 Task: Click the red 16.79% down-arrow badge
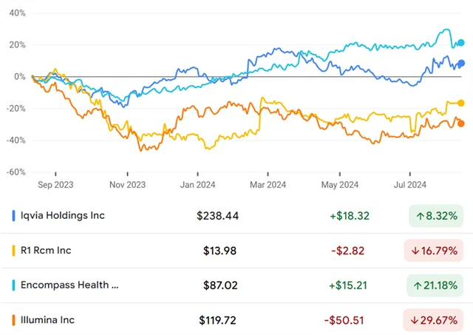(x=436, y=251)
